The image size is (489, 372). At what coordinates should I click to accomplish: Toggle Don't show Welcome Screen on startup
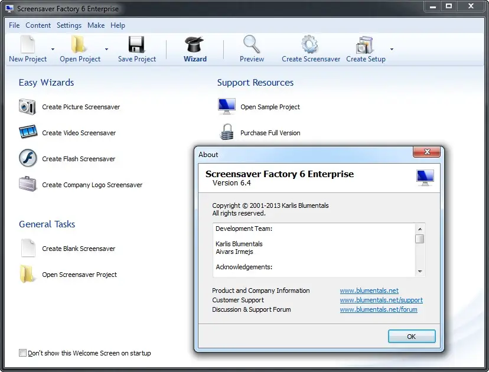[22, 353]
